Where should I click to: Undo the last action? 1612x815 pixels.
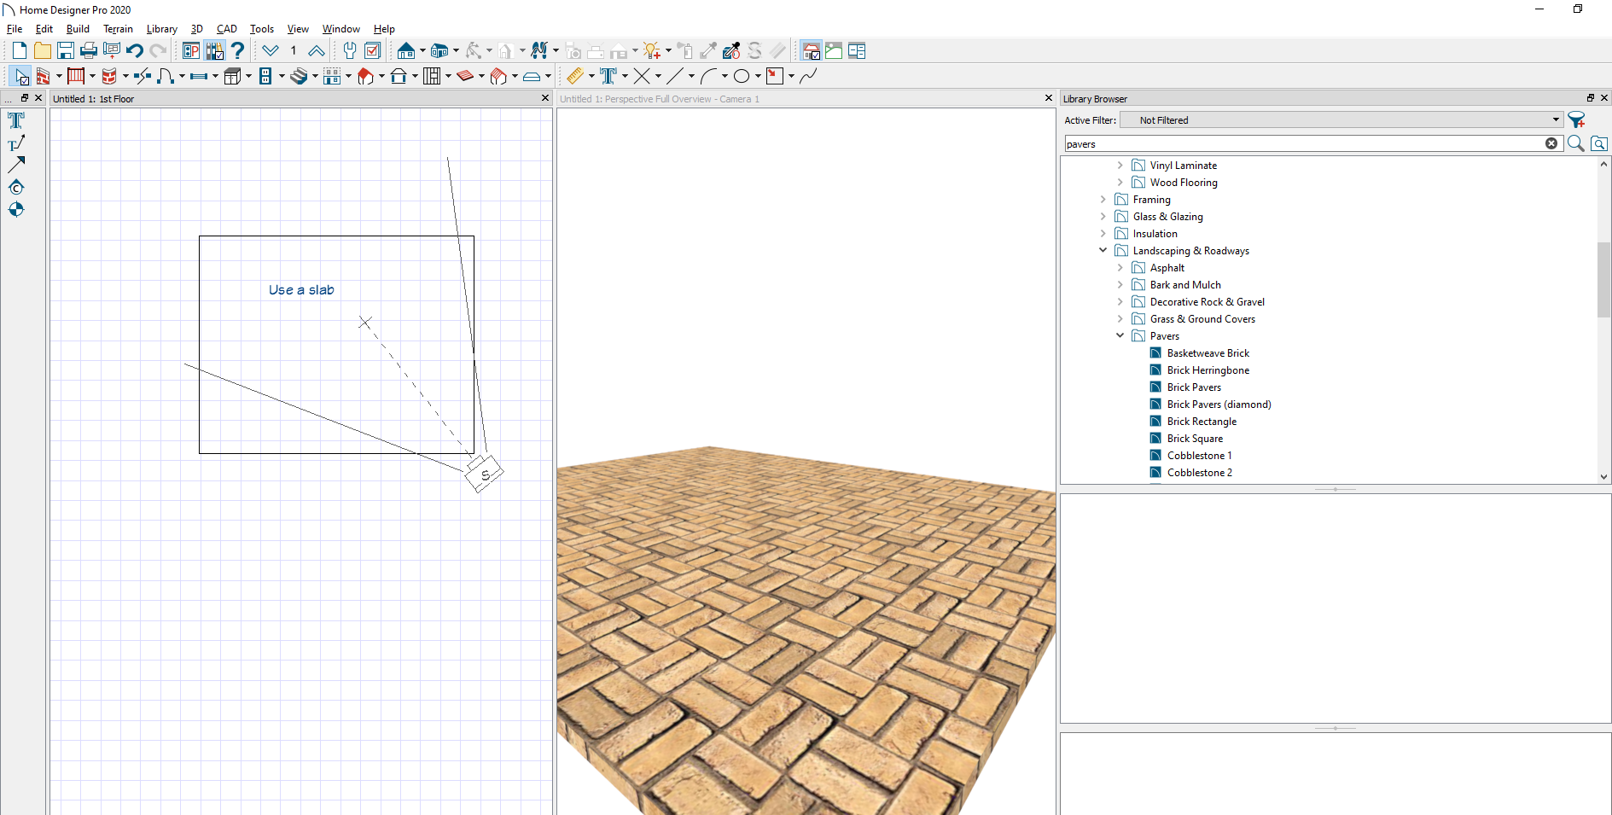tap(135, 51)
